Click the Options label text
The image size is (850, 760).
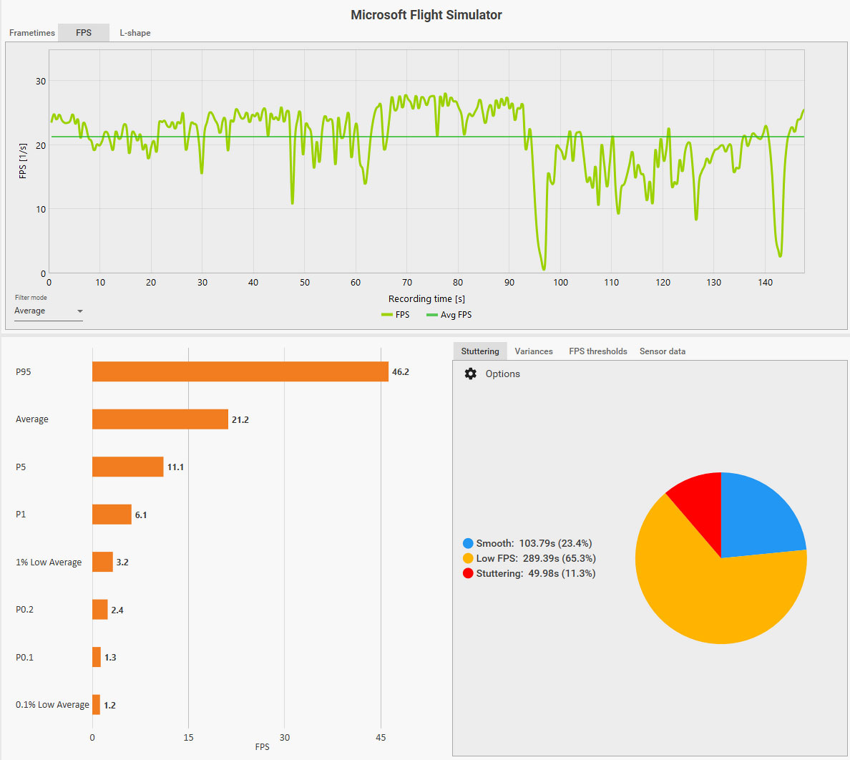502,374
